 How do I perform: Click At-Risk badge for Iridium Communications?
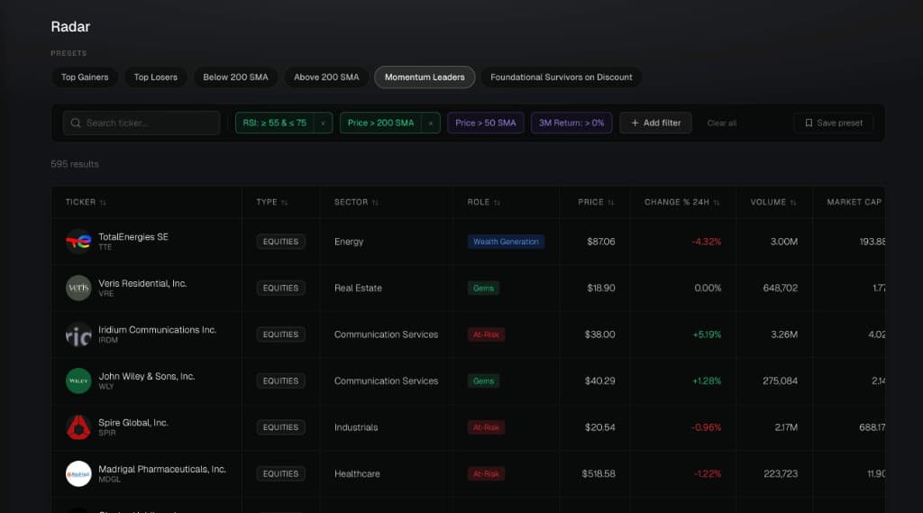(x=486, y=334)
